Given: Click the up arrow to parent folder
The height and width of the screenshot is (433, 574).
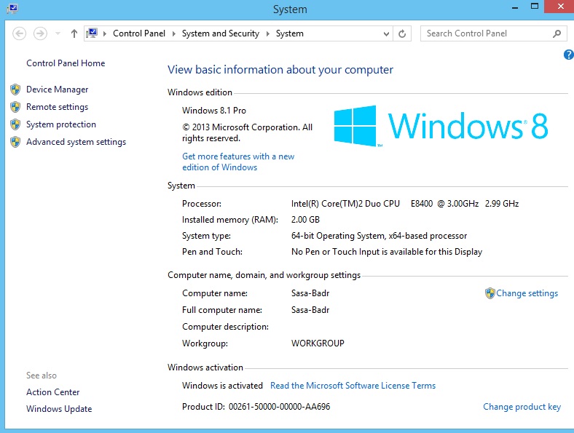Looking at the screenshot, I should click(x=74, y=33).
